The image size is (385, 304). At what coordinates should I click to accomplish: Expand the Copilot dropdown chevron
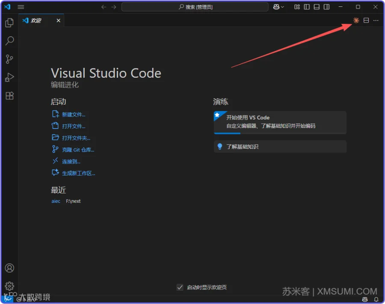[282, 7]
